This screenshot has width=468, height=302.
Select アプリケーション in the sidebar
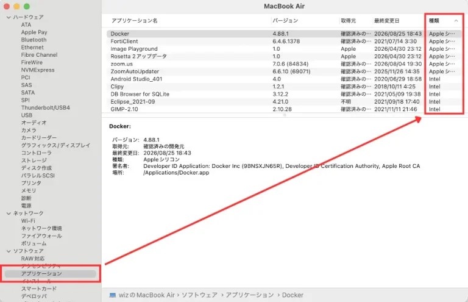50,273
